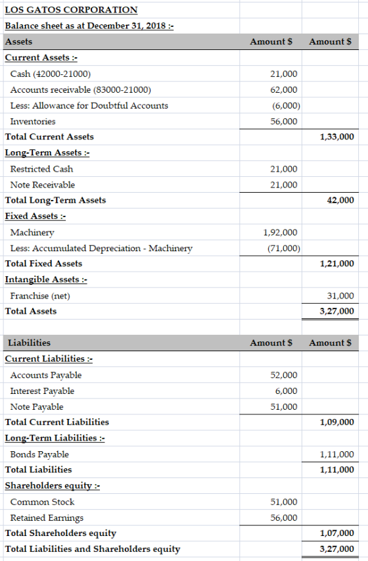This screenshot has width=368, height=561.
Task: Select the 'Machinery' row label
Action: 32,233
